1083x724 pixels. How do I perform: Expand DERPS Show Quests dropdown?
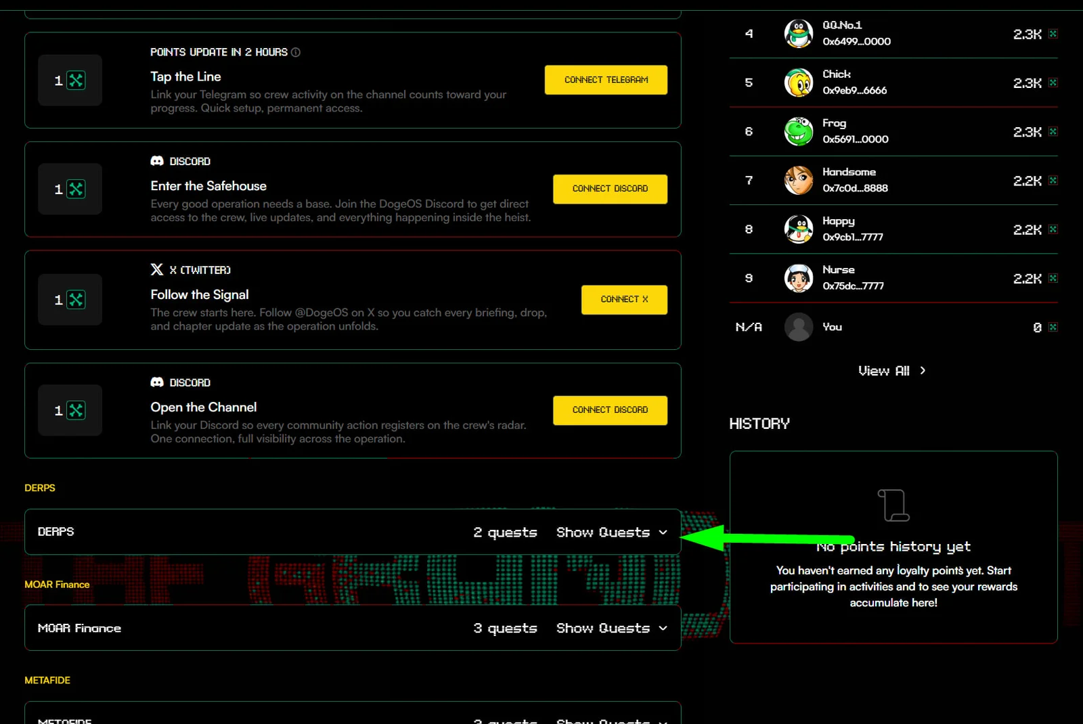point(612,533)
